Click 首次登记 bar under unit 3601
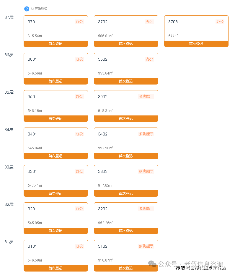Screen dimensions: 230x273 56,81
